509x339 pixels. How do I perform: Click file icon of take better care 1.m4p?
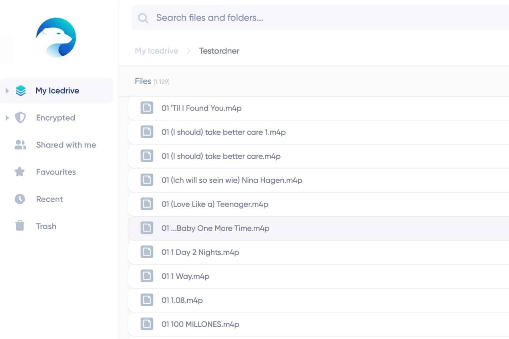pyautogui.click(x=147, y=132)
